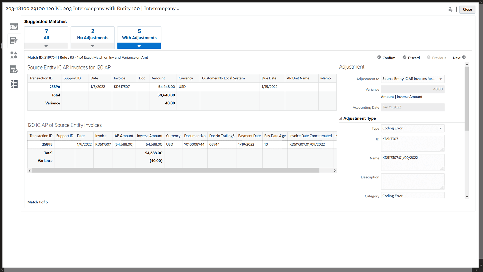This screenshot has height=272, width=483.
Task: Open the Jobs list sidebar icon
Action: 14,84
